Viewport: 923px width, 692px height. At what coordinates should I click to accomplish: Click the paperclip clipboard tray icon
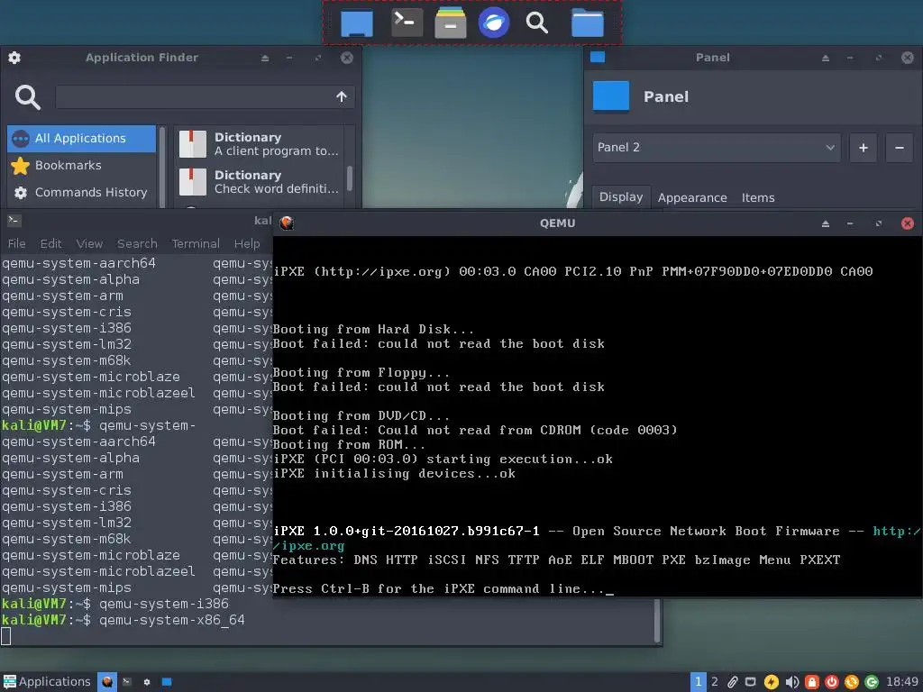[732, 682]
